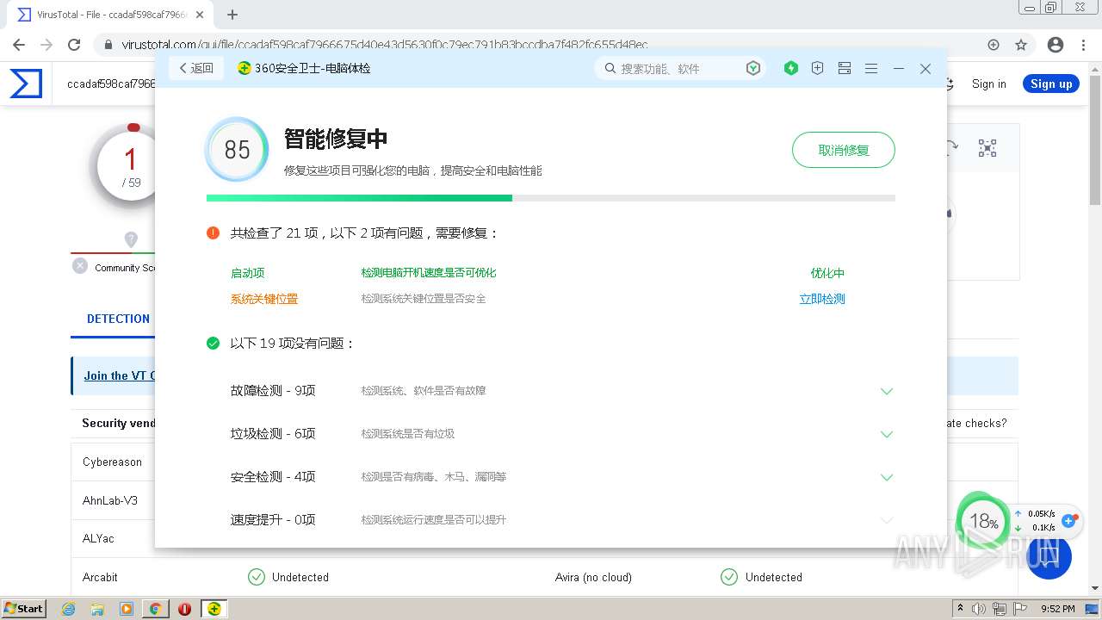Viewport: 1102px width, 620px height.
Task: Expand the 故障检测 - 9项 row chevron
Action: tap(887, 391)
